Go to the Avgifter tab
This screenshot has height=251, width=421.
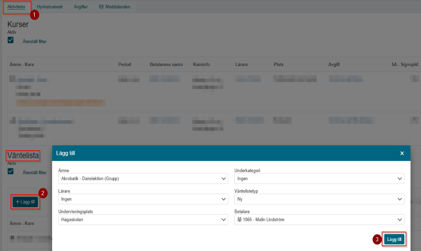point(81,7)
